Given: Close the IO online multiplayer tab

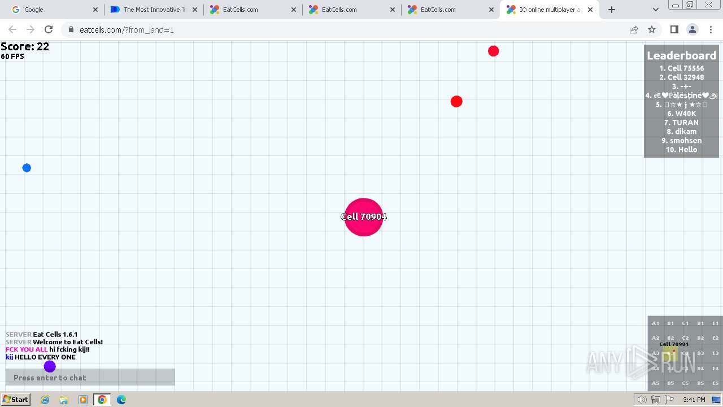Looking at the screenshot, I should coord(590,10).
